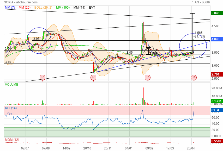
Task: Click the 20/10 date label
Action: pyautogui.click(x=87, y=148)
